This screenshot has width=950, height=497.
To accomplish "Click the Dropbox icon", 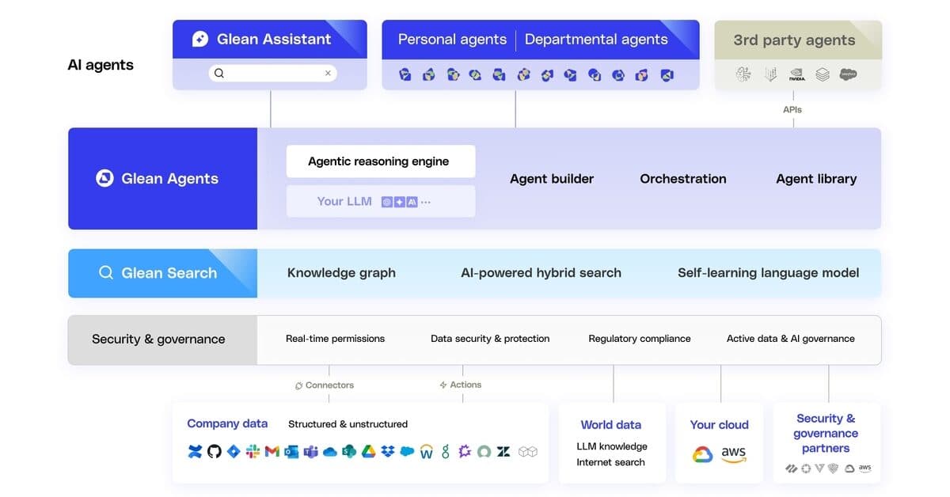I will 388,451.
